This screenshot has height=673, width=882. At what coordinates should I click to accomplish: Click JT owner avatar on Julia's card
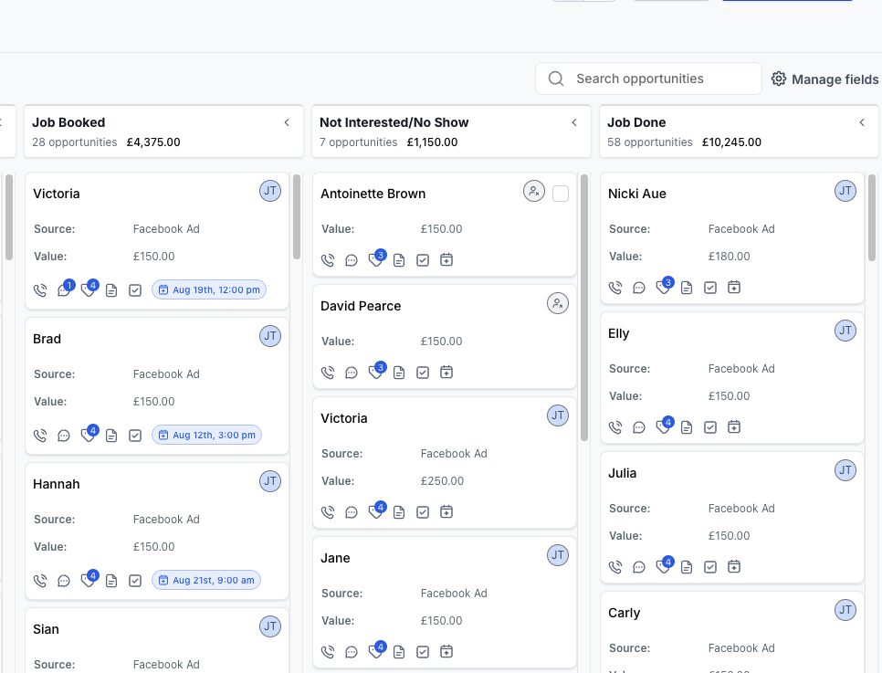(845, 470)
